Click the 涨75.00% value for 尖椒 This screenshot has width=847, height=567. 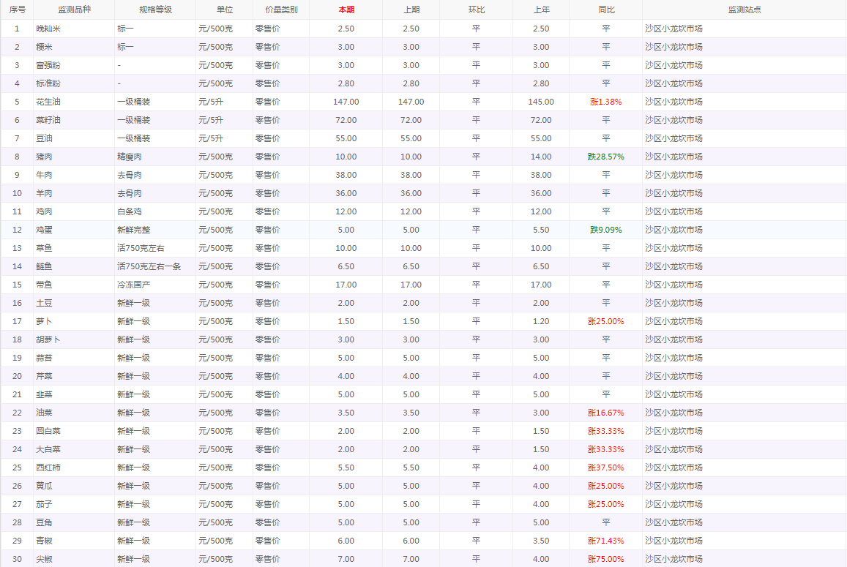[x=605, y=559]
